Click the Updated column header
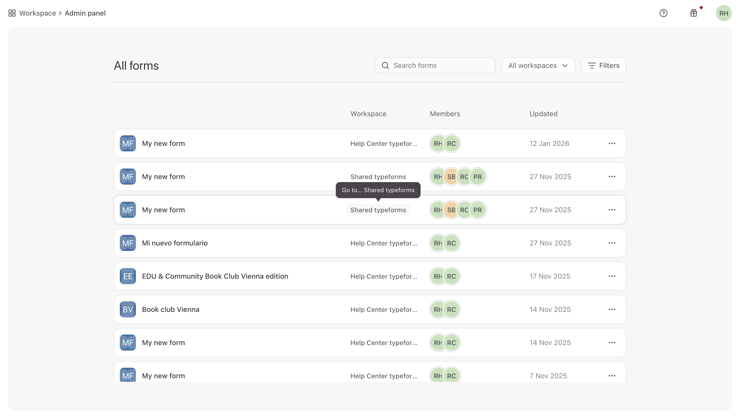Viewport: 740px width, 419px height. click(x=543, y=114)
